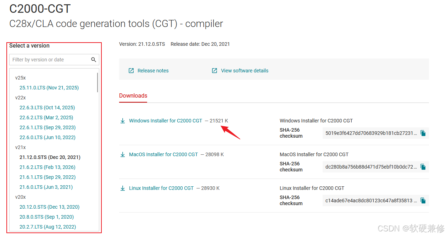The image size is (446, 236).
Task: Click the C2000-CGT page title
Action: coord(40,9)
